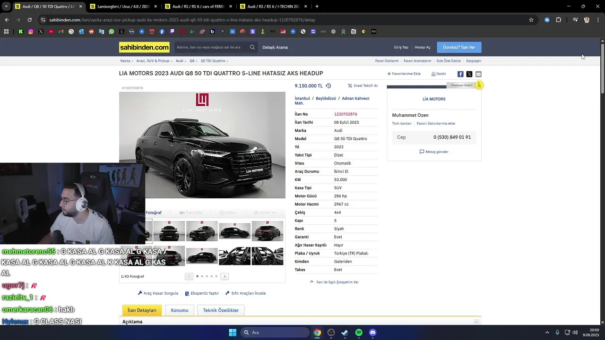Focus the listing search input field
Image resolution: width=605 pixels, height=340 pixels.
(211, 47)
